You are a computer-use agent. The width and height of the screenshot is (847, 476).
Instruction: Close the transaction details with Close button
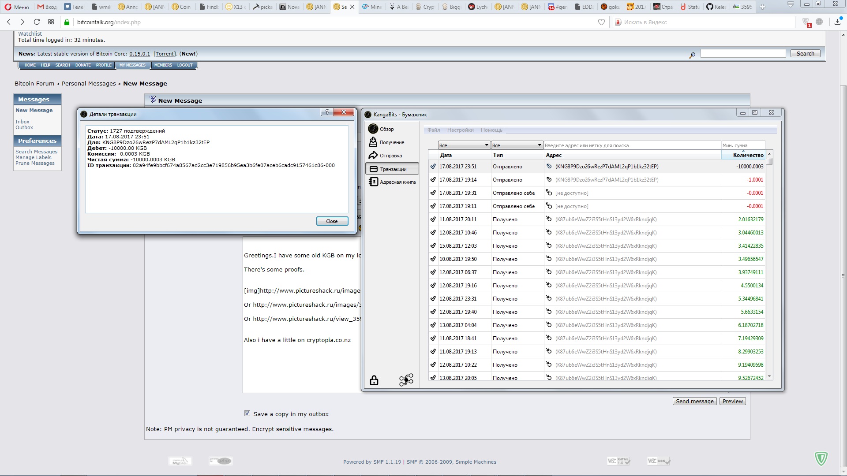pyautogui.click(x=332, y=221)
